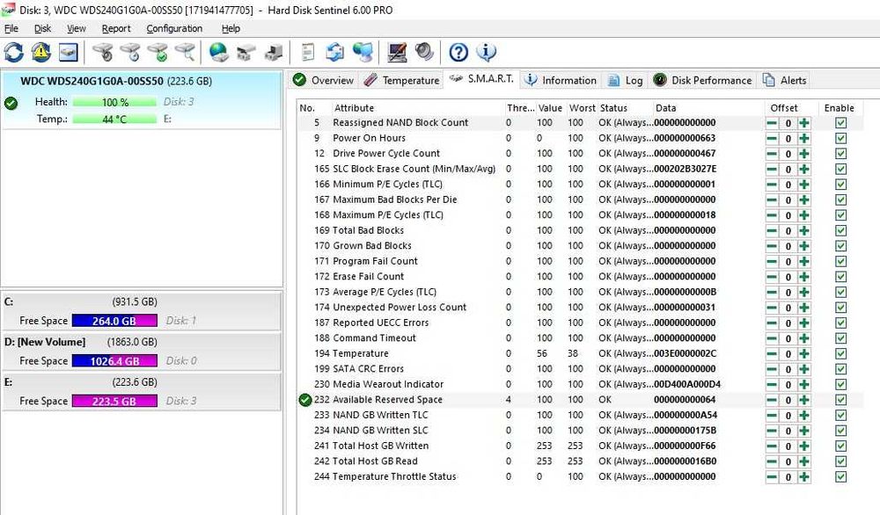This screenshot has width=880, height=515.
Task: Open the Report menu
Action: [x=116, y=29]
